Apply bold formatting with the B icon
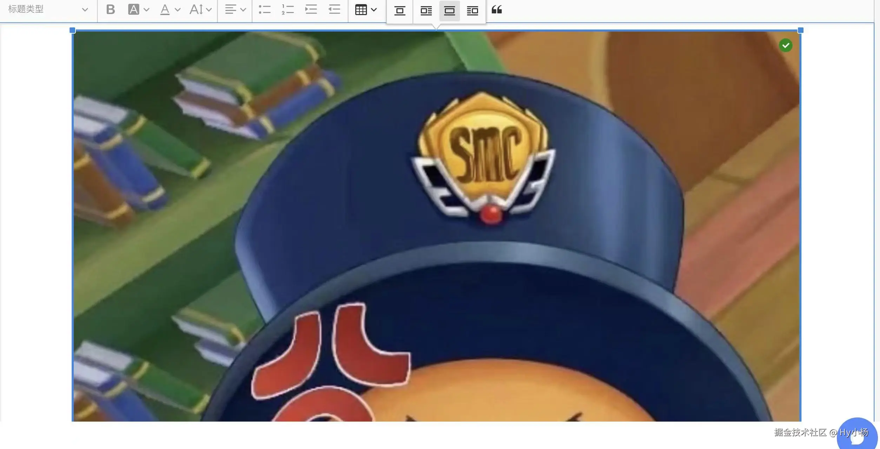 tap(111, 9)
